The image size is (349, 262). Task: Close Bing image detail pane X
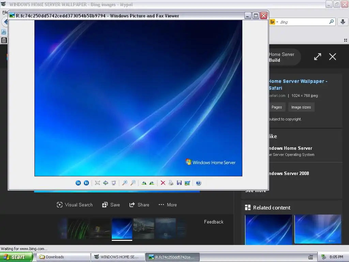(x=333, y=57)
